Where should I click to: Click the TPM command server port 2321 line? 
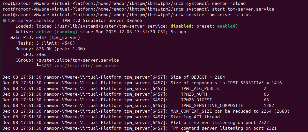[224, 128]
